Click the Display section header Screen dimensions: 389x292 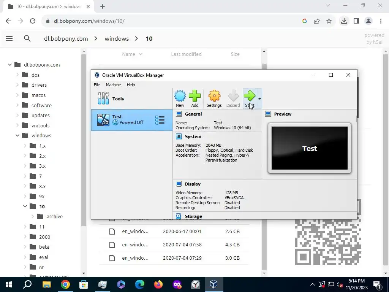(x=193, y=184)
